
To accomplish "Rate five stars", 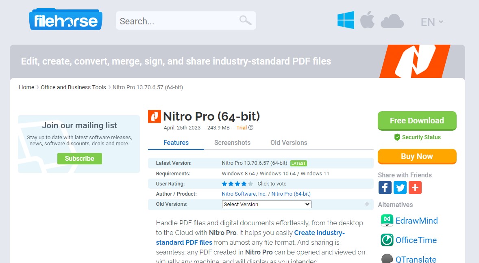I will [250, 184].
